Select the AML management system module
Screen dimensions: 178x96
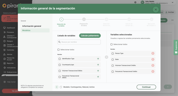[10, 19]
